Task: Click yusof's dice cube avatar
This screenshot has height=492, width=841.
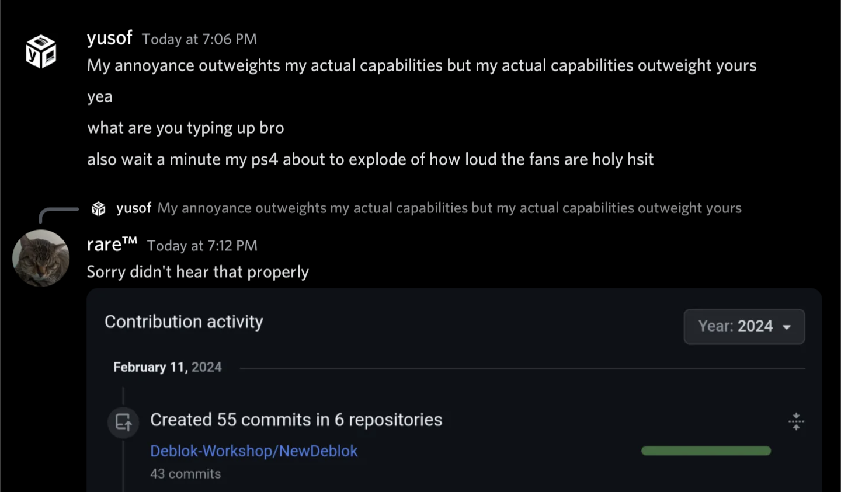Action: (x=41, y=51)
